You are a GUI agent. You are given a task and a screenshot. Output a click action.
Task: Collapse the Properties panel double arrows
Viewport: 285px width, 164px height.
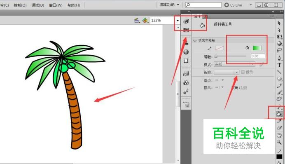coord(273,12)
